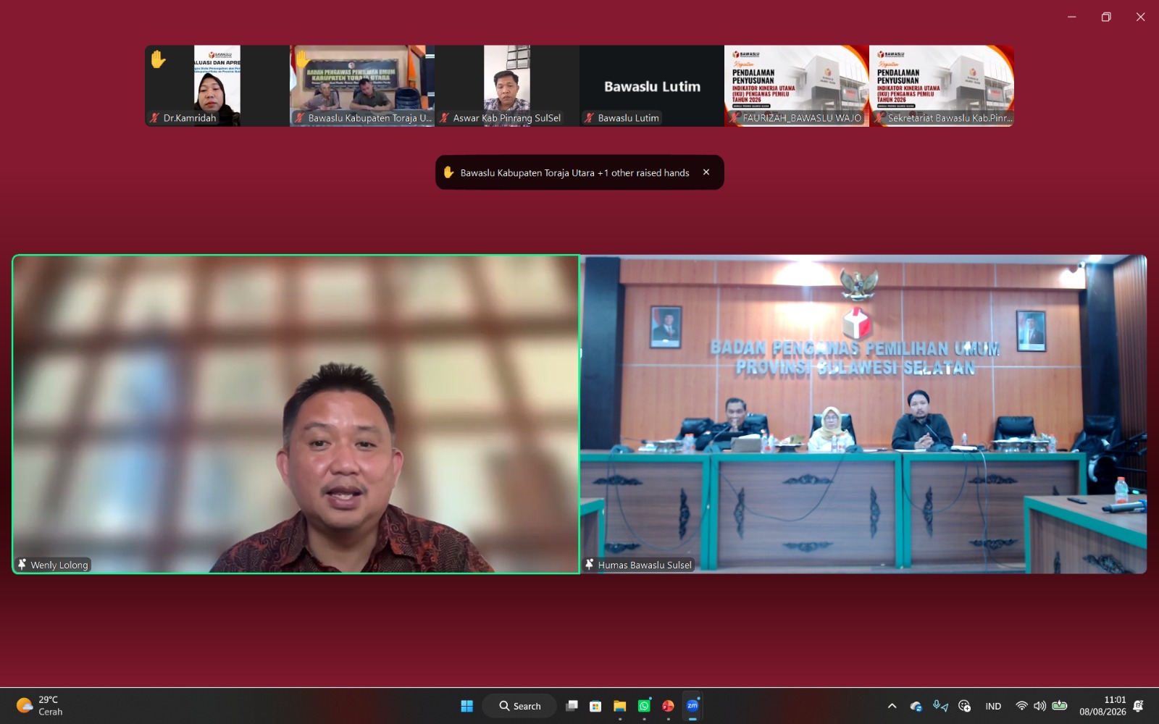Click the Humas Bawaslu Sulsel meeting room video
This screenshot has width=1159, height=724.
pos(863,414)
